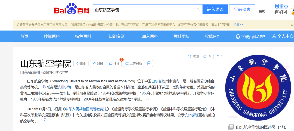
Task: Open the 知识专题 navigation tab
Action: (117, 36)
